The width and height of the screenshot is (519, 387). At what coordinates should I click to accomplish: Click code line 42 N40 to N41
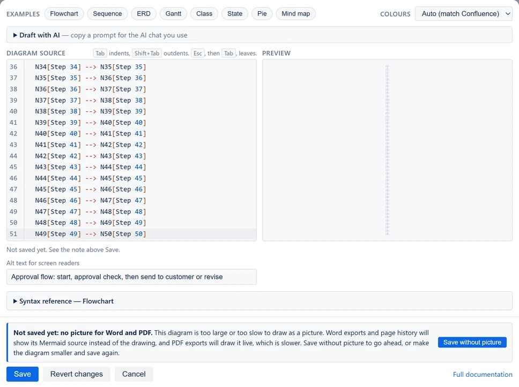91,133
